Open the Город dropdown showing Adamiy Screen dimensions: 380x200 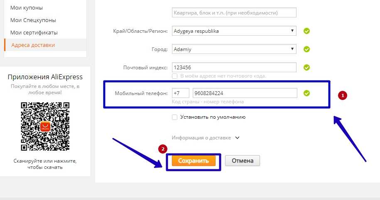[x=234, y=49]
